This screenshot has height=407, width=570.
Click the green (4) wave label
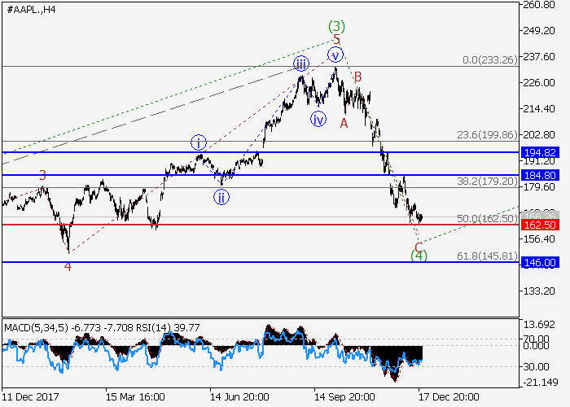tap(419, 256)
